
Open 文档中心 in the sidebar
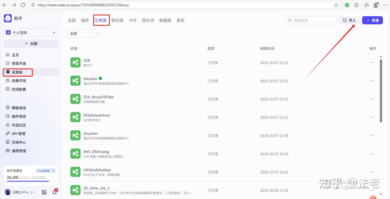coord(31,142)
